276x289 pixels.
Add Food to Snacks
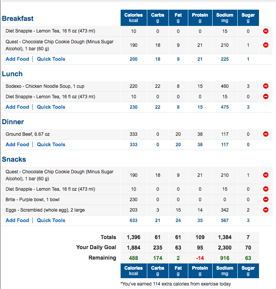17,220
